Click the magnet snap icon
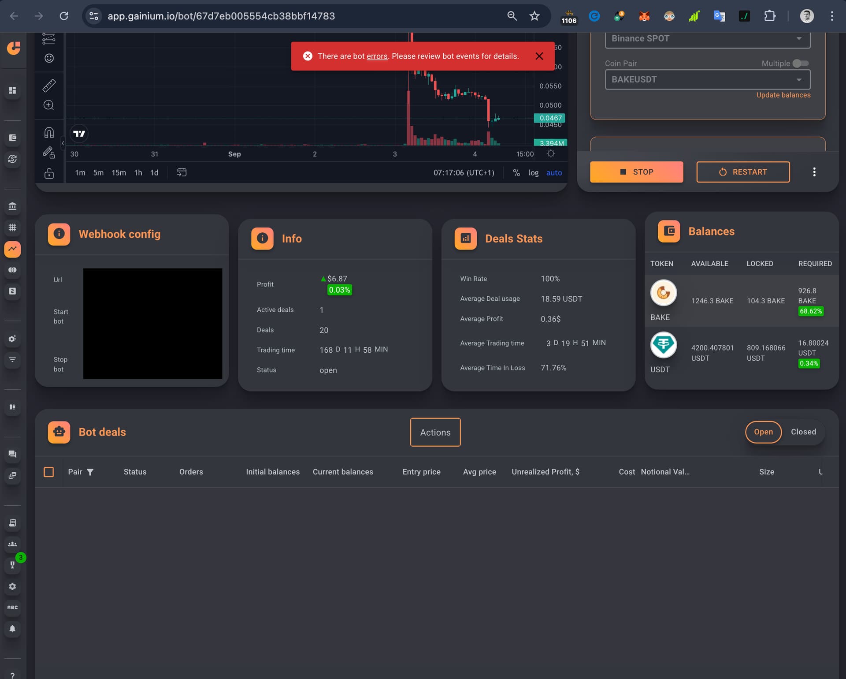Viewport: 846px width, 679px height. [x=49, y=132]
